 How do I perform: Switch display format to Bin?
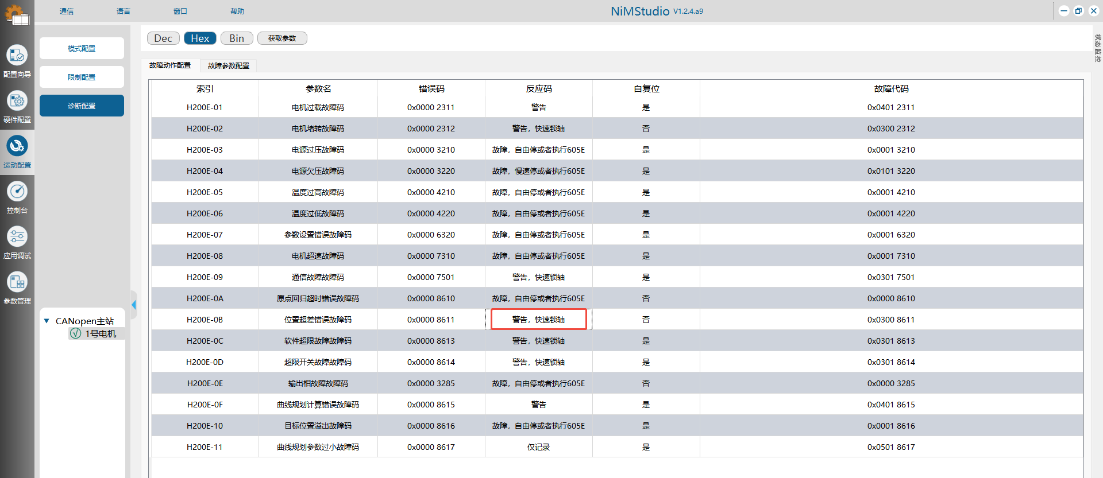(237, 38)
